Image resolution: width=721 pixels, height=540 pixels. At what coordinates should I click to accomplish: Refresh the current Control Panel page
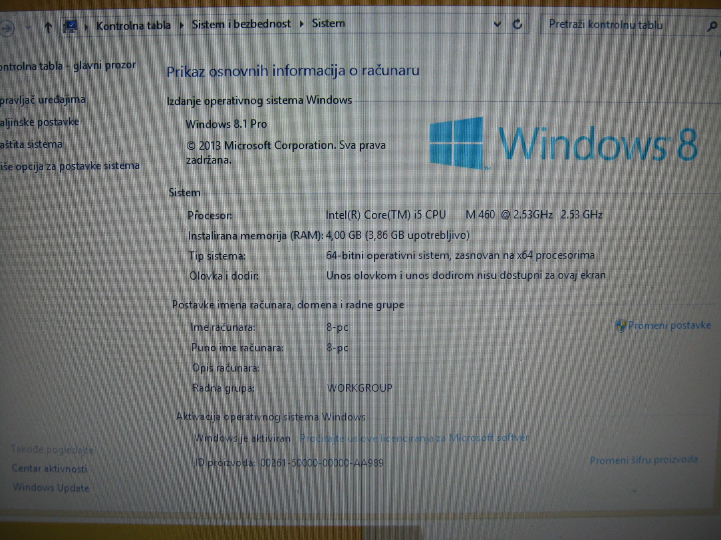pyautogui.click(x=517, y=25)
